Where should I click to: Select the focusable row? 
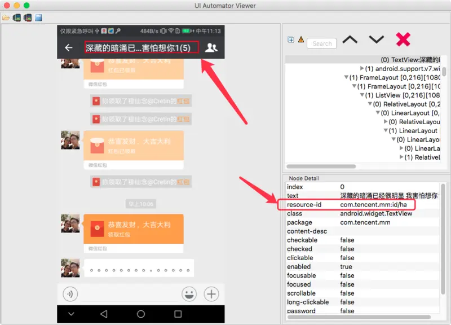[362, 275]
